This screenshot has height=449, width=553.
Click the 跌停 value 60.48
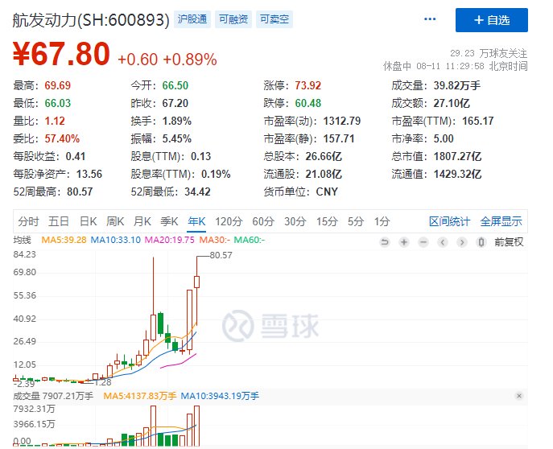[307, 103]
